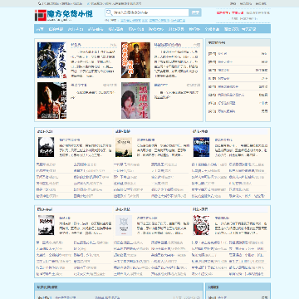This screenshot has height=299, width=299.
Task: Open the black-and-white moon cover in the first category section
Action: [47, 147]
